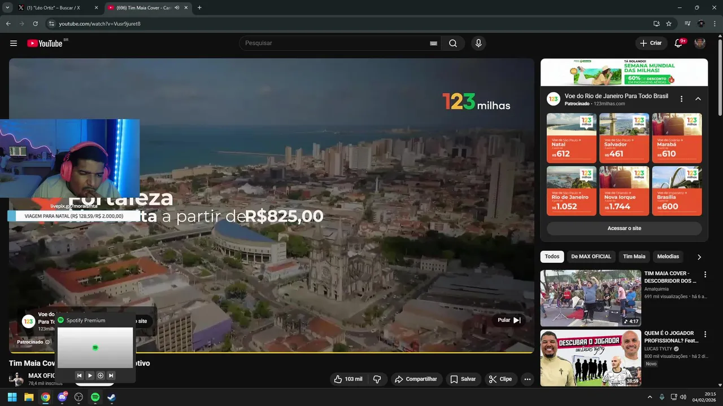Click the search magnifier button
The image size is (723, 406).
tap(453, 43)
